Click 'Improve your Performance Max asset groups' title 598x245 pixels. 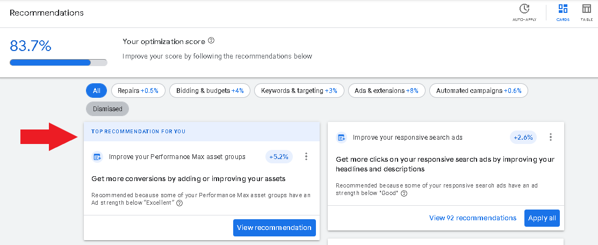pyautogui.click(x=177, y=157)
